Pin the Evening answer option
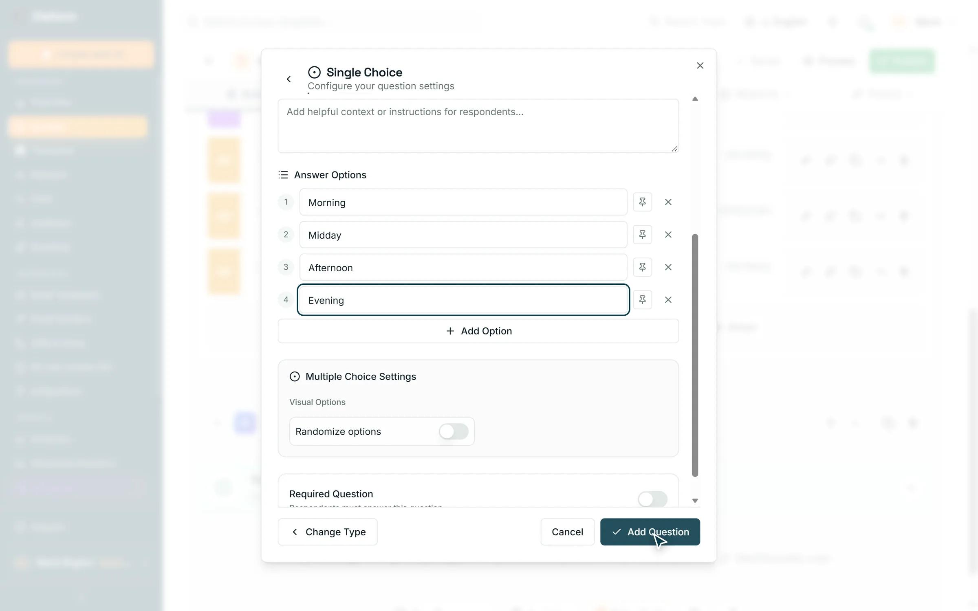This screenshot has width=978, height=611. [642, 300]
